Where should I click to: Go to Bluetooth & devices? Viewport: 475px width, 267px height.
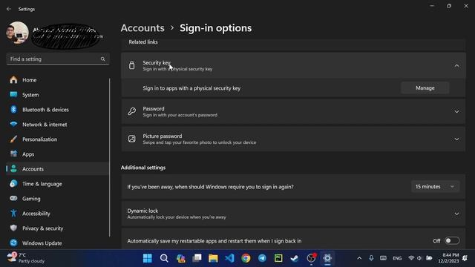(58, 110)
